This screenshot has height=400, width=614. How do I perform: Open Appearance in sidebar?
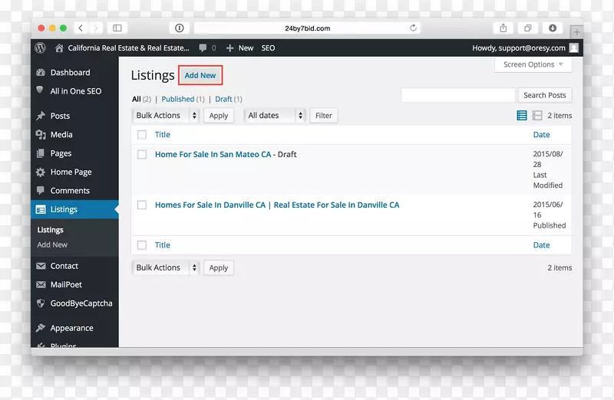pos(74,328)
